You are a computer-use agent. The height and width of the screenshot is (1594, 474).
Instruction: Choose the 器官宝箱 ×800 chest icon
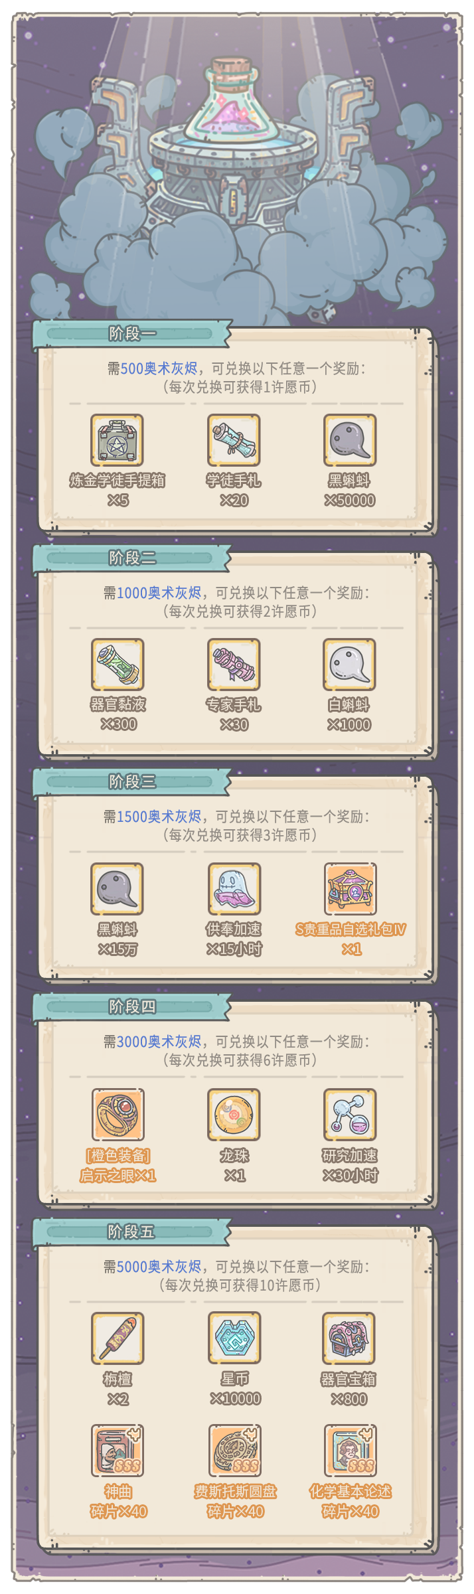click(x=349, y=1338)
